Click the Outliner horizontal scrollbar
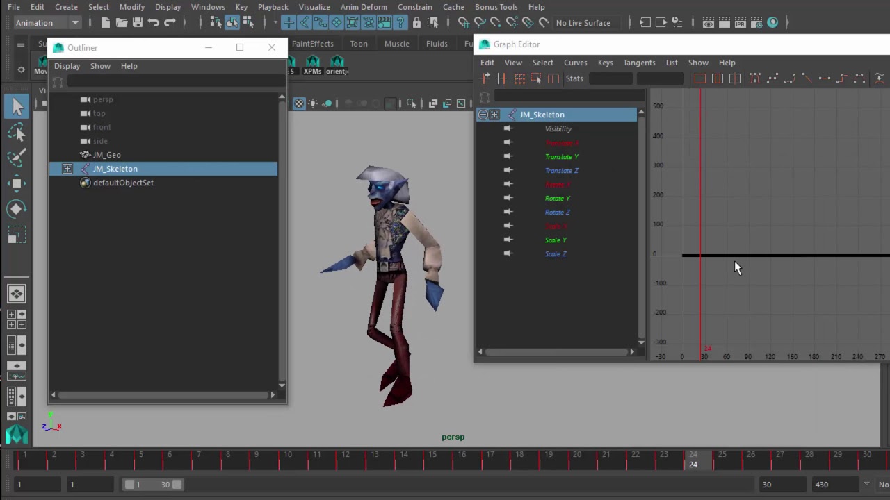 [x=163, y=394]
